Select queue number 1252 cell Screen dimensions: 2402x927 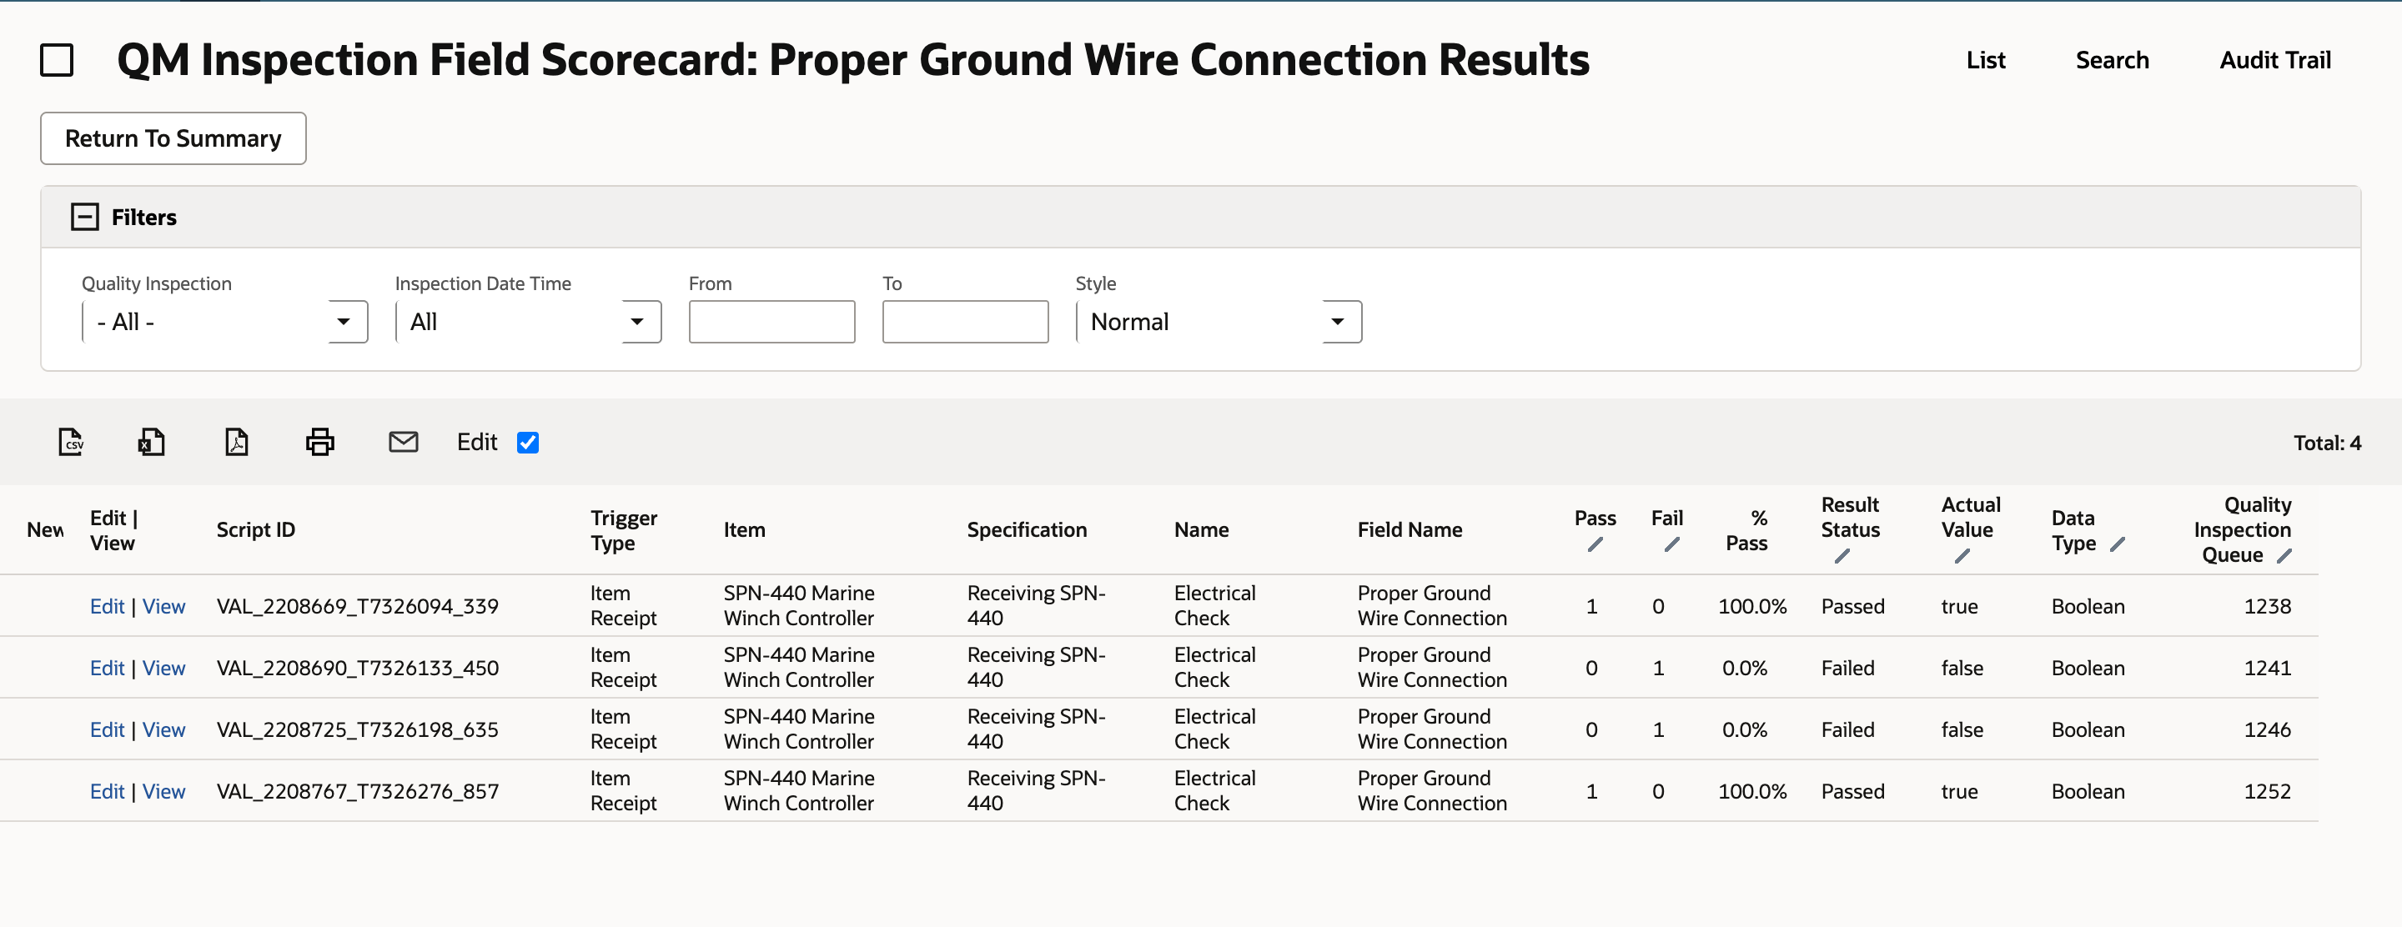[2267, 791]
